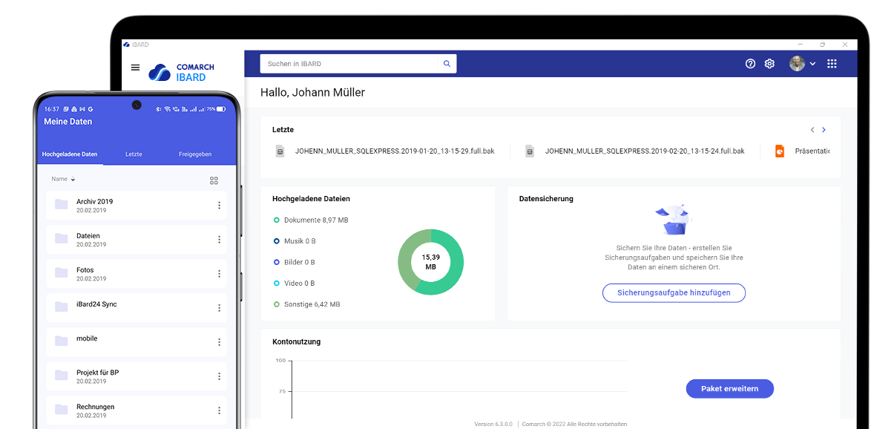Click the Rechnungen folder name
The height and width of the screenshot is (429, 877).
96,407
